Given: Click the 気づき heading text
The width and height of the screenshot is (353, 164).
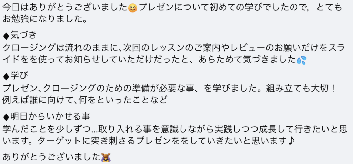Looking at the screenshot, I should pos(23,35).
